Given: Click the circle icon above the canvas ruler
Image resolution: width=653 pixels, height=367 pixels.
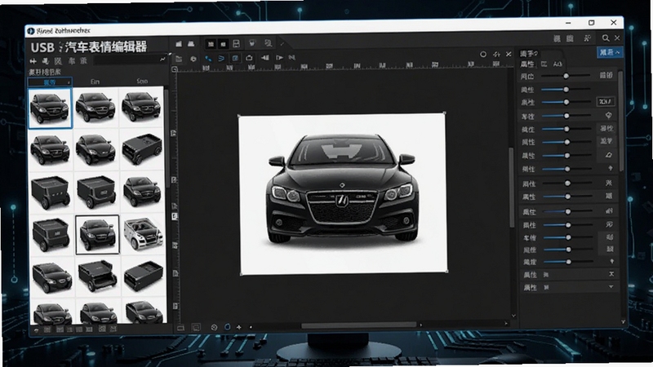Looking at the screenshot, I should [483, 54].
